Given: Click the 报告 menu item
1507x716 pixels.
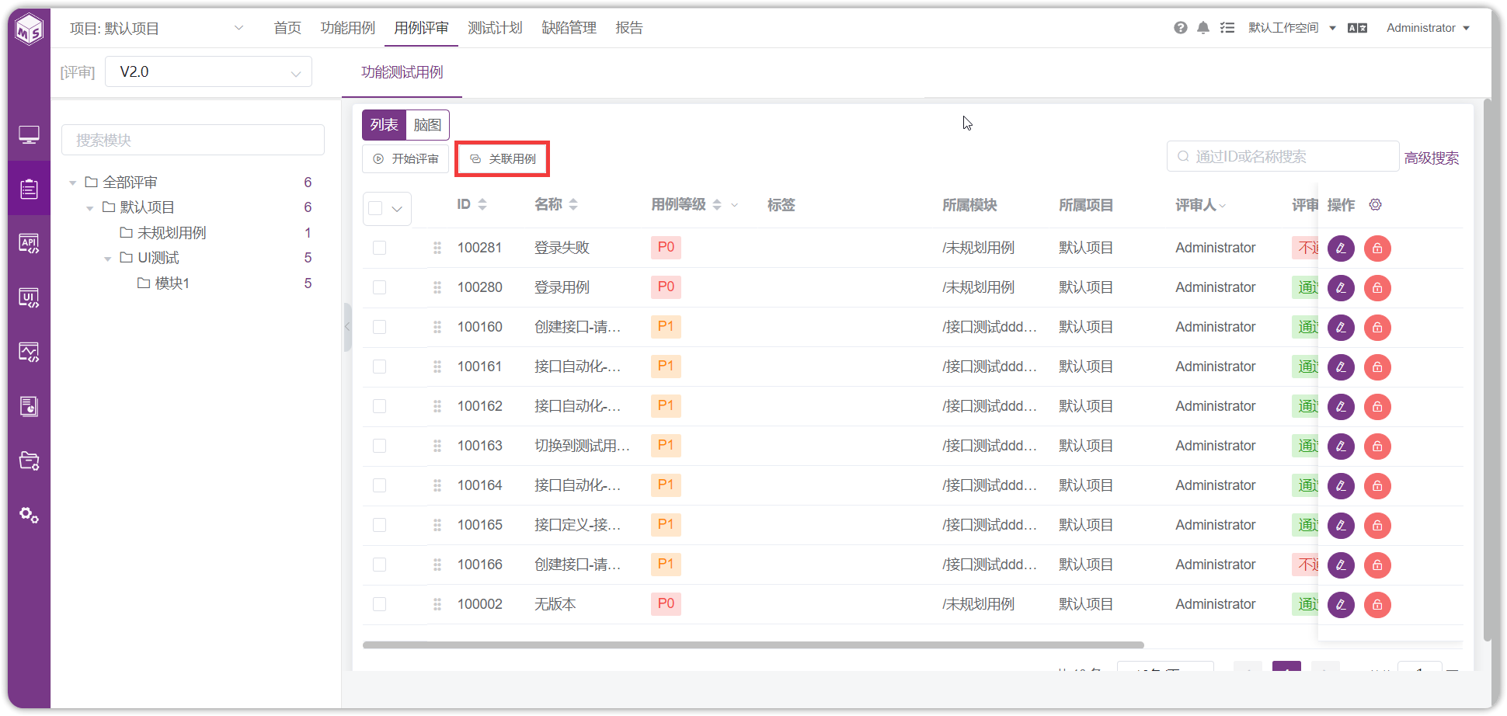Looking at the screenshot, I should [629, 28].
